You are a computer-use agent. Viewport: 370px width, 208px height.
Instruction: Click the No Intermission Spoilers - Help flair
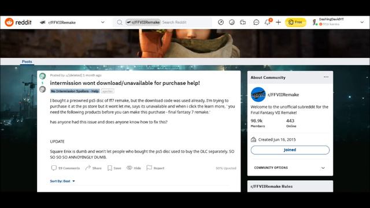point(75,91)
